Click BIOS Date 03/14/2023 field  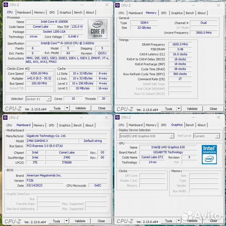(x=45, y=185)
